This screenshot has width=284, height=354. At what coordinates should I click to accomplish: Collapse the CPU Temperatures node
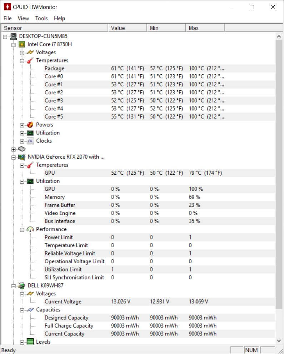22,61
